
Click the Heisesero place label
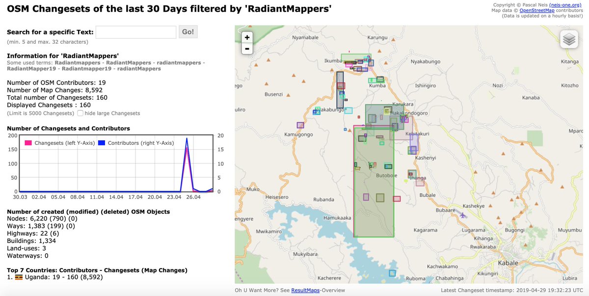click(277, 197)
